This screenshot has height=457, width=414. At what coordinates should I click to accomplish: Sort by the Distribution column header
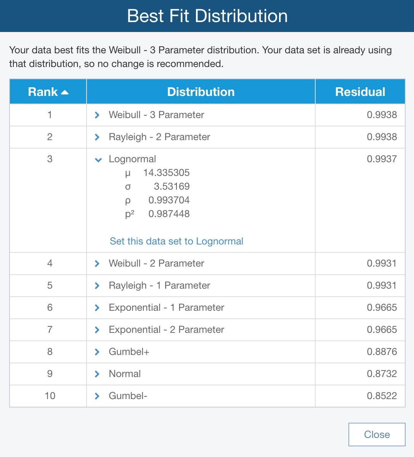point(201,92)
